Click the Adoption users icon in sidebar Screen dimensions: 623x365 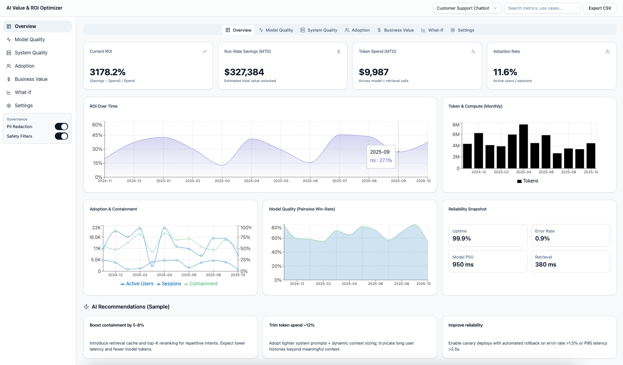tap(8, 66)
